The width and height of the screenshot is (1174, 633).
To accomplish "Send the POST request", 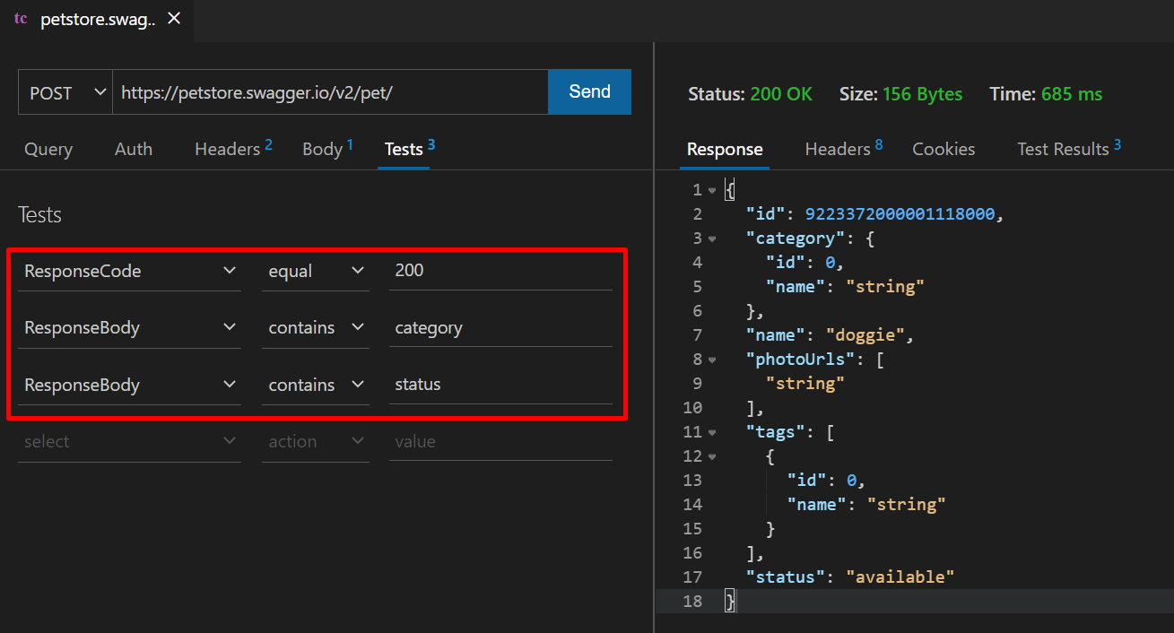I will [589, 92].
